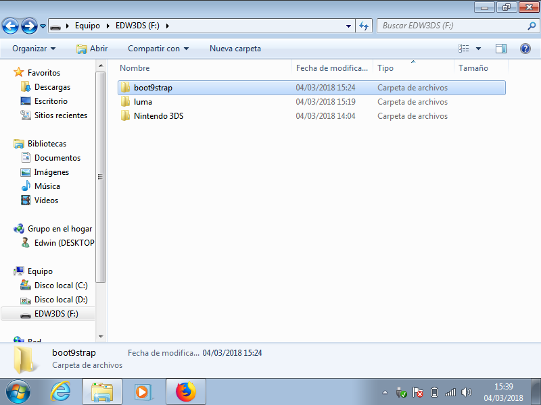The height and width of the screenshot is (405, 541).
Task: Select the Nintendo 3DS folder icon
Action: (x=125, y=115)
